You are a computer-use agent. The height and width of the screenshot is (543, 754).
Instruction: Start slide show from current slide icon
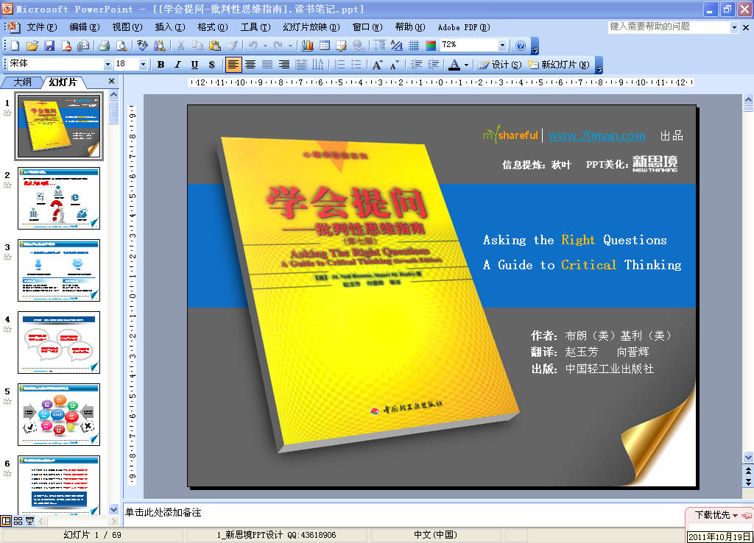pyautogui.click(x=29, y=521)
